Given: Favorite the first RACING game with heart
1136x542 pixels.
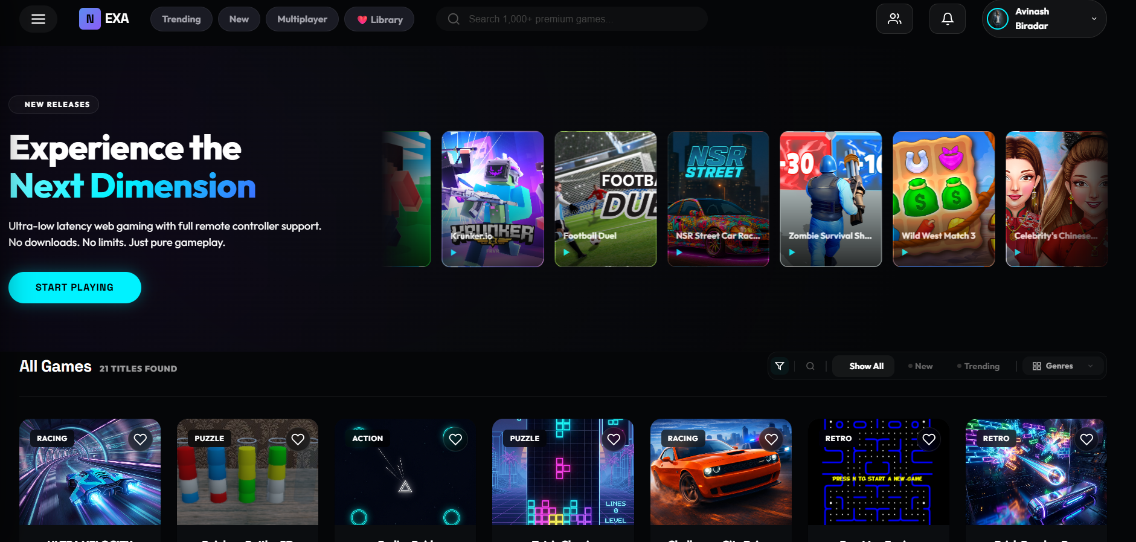Looking at the screenshot, I should tap(140, 439).
